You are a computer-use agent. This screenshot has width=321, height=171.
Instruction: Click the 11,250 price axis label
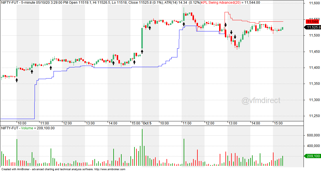314,116
